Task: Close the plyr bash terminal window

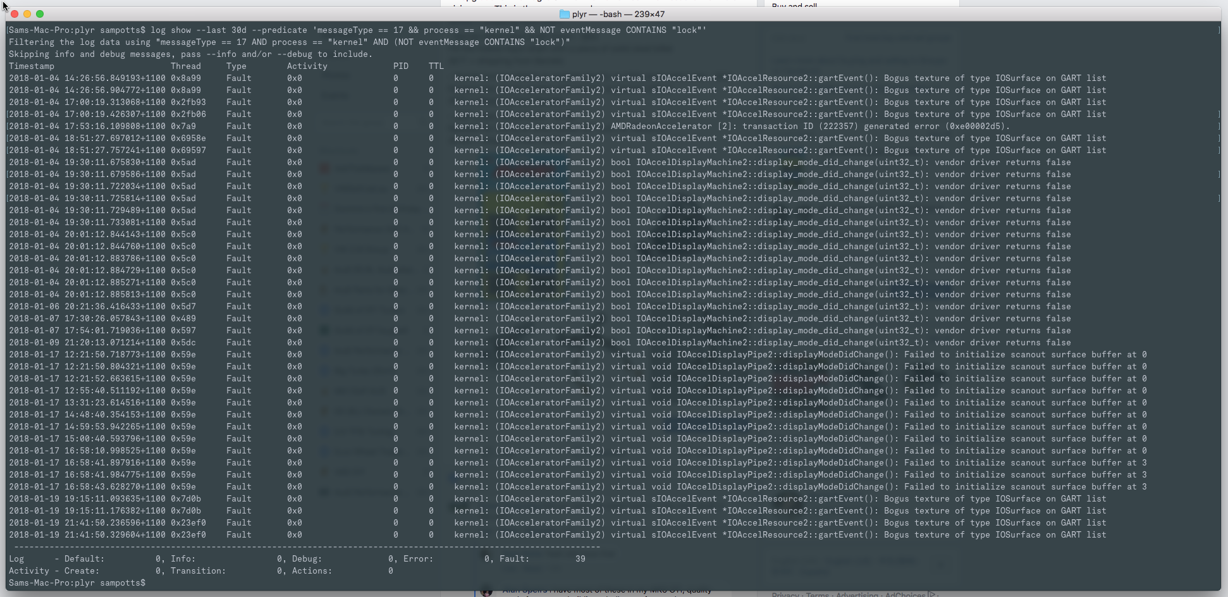Action: pos(15,14)
